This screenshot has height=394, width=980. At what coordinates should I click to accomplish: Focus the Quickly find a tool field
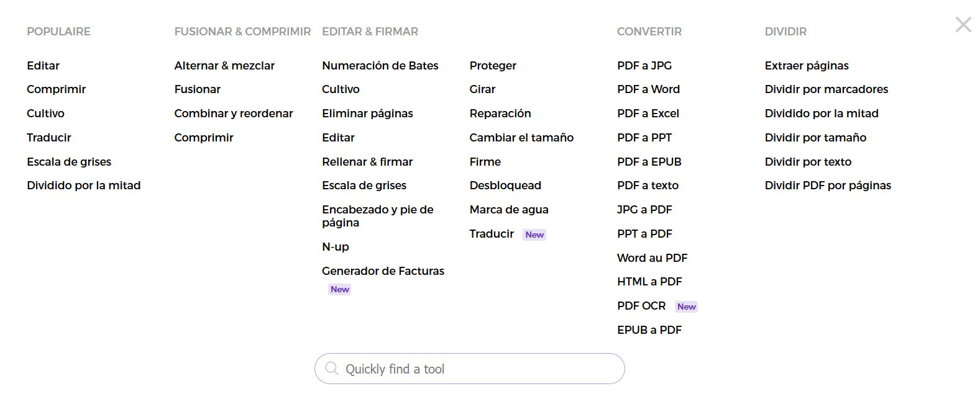click(x=479, y=369)
